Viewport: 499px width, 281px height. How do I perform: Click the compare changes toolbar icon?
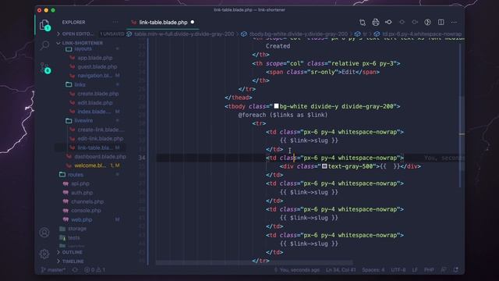pyautogui.click(x=363, y=23)
